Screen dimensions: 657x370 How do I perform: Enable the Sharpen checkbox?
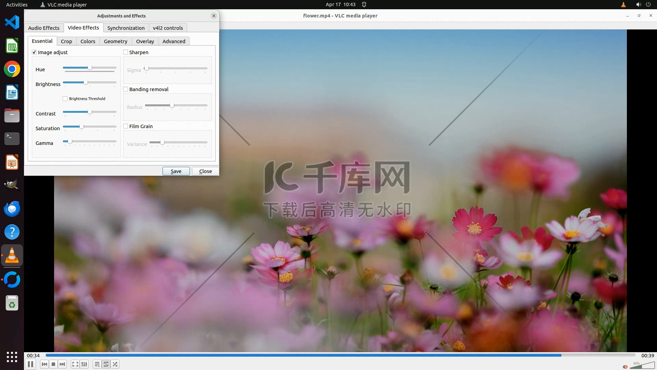tap(126, 52)
